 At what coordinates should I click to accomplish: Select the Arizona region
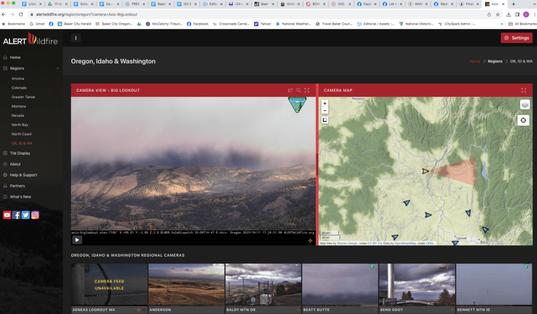coord(18,78)
